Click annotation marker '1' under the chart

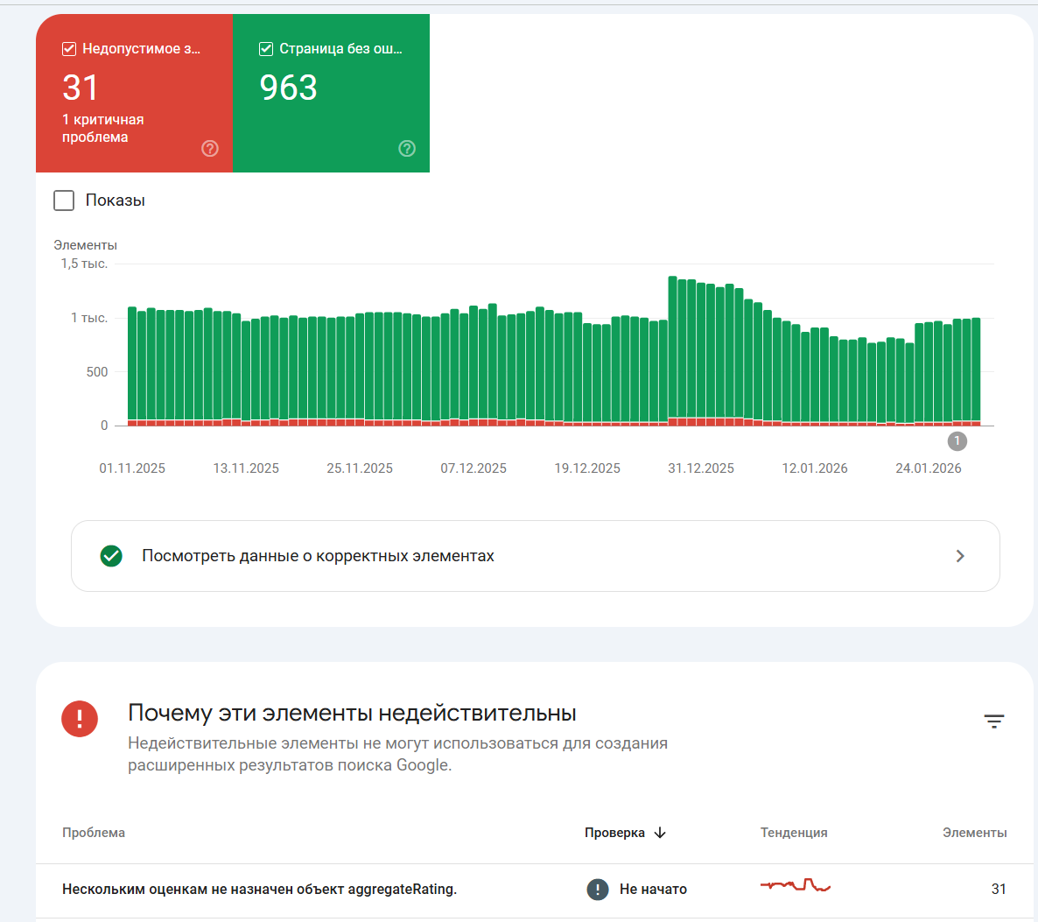coord(957,441)
